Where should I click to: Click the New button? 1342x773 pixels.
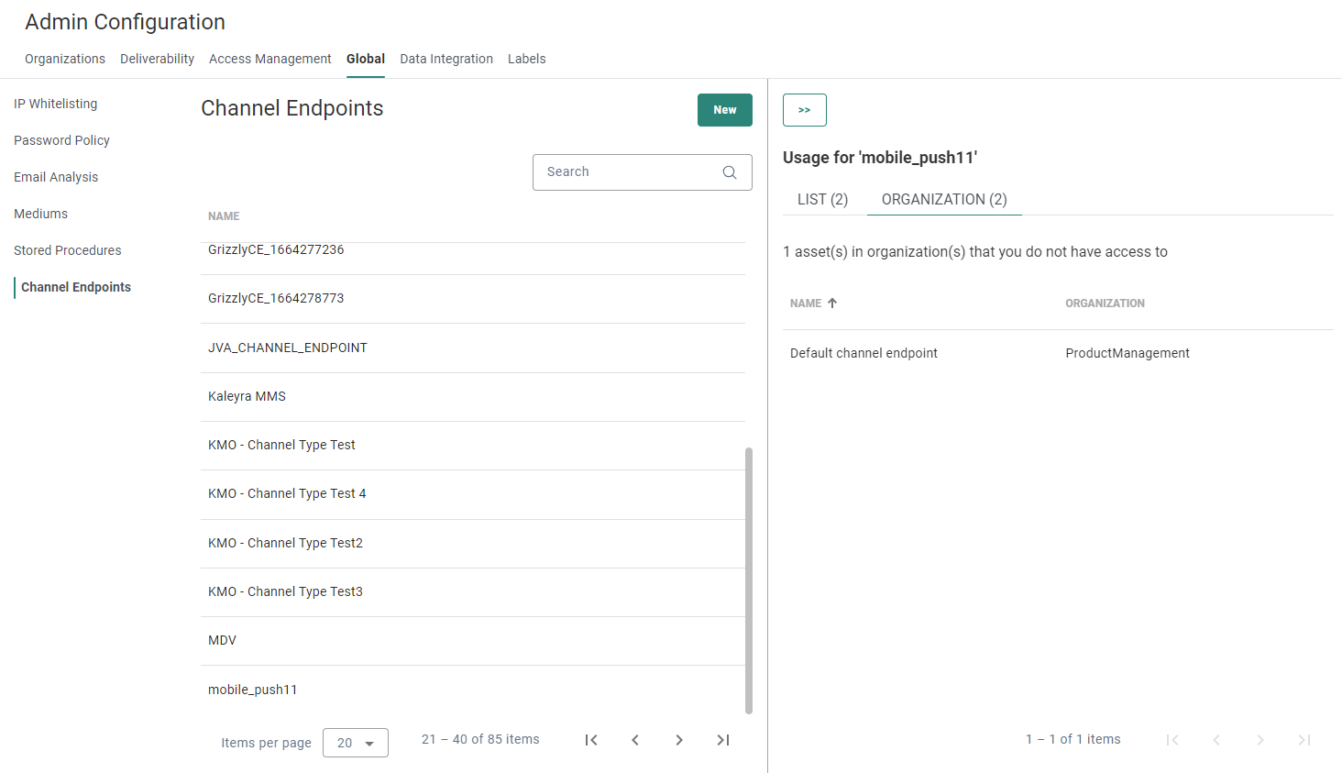pyautogui.click(x=724, y=110)
